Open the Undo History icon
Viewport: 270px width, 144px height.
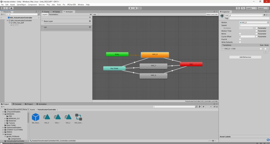(x=238, y=8)
